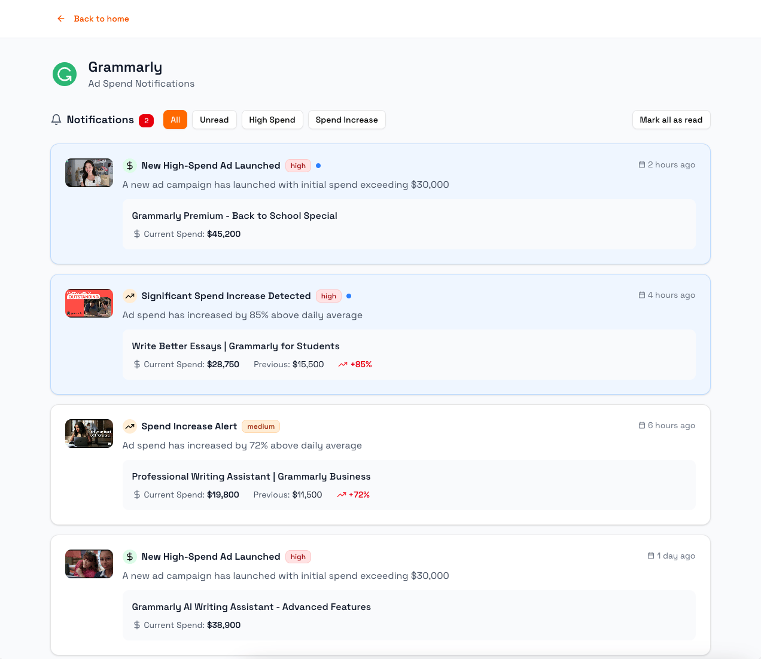Viewport: 761px width, 659px height.
Task: Click the green Grammarly logo
Action: [x=65, y=74]
